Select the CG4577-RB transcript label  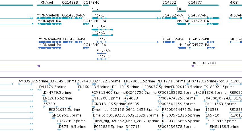pos(198,15)
